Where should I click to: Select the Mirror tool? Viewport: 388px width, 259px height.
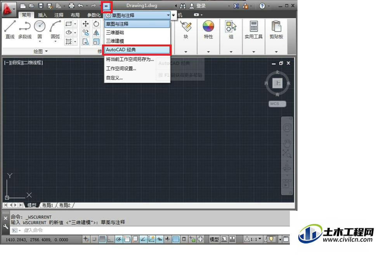[96, 33]
